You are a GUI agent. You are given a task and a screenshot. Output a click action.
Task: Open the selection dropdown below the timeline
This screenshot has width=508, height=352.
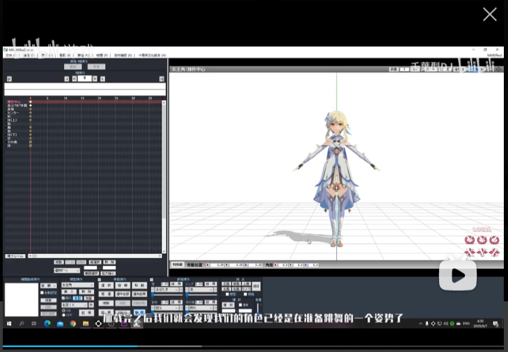pos(67,270)
